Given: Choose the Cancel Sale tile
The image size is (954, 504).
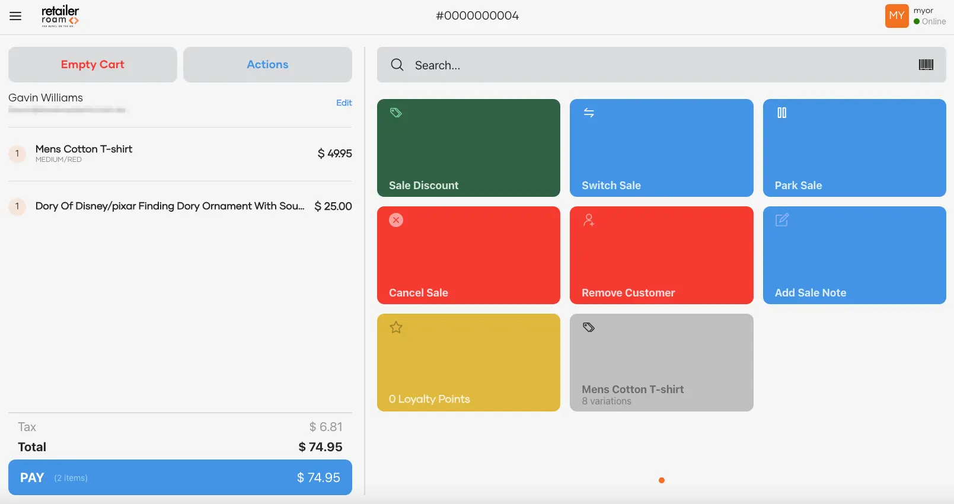Looking at the screenshot, I should click(x=468, y=255).
